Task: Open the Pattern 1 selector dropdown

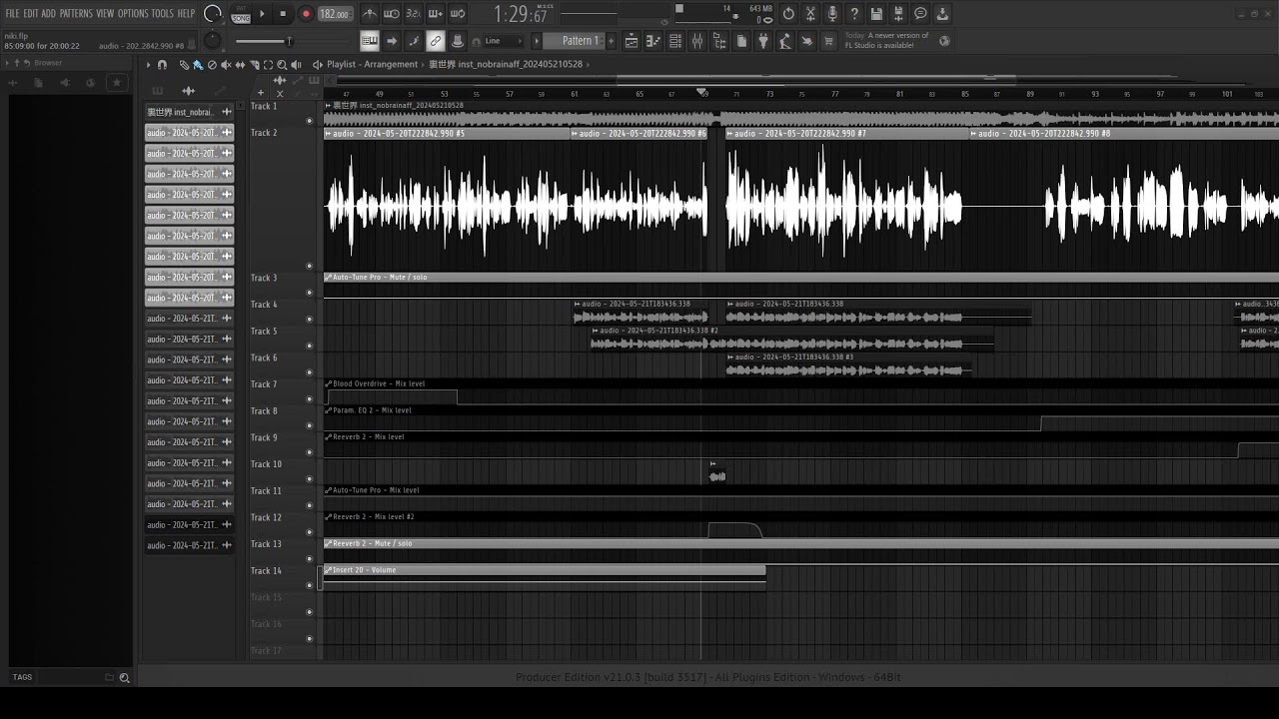Action: tap(579, 41)
